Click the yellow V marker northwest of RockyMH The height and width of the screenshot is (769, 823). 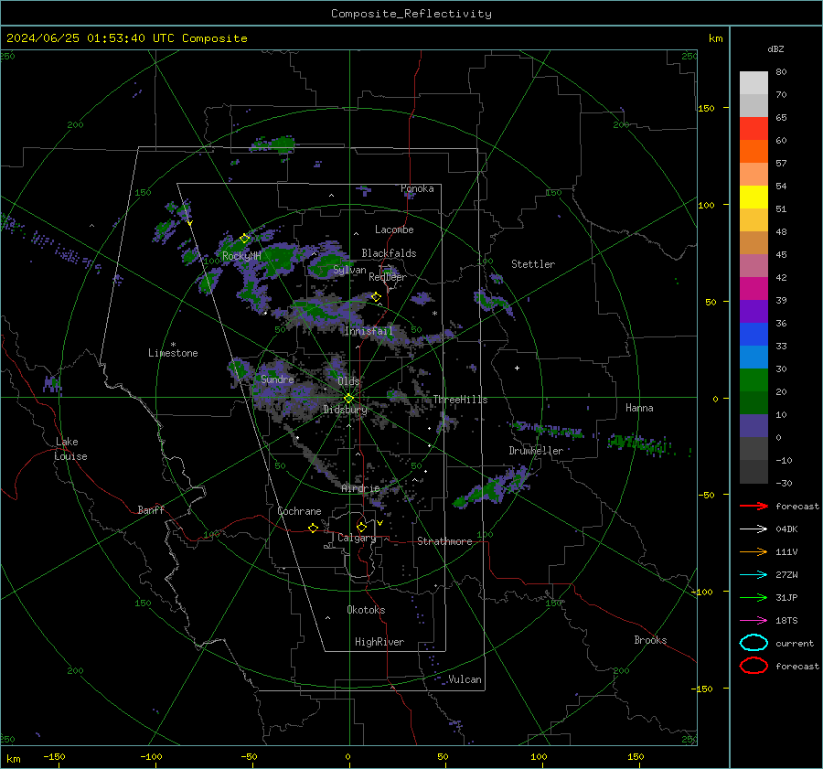pos(189,223)
